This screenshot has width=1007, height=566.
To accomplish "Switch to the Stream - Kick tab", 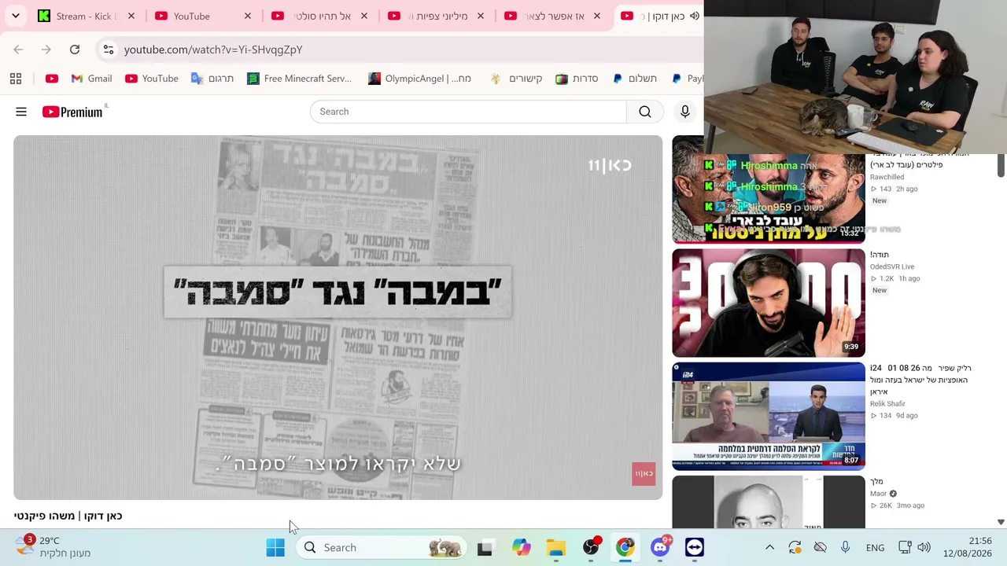I will coord(87,16).
